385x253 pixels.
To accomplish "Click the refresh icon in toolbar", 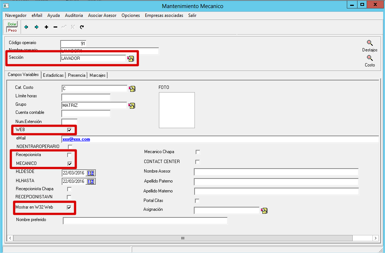I will (x=82, y=27).
